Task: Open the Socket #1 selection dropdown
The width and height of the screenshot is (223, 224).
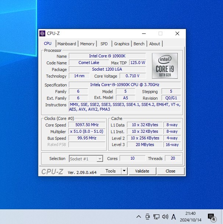Action: (x=86, y=159)
